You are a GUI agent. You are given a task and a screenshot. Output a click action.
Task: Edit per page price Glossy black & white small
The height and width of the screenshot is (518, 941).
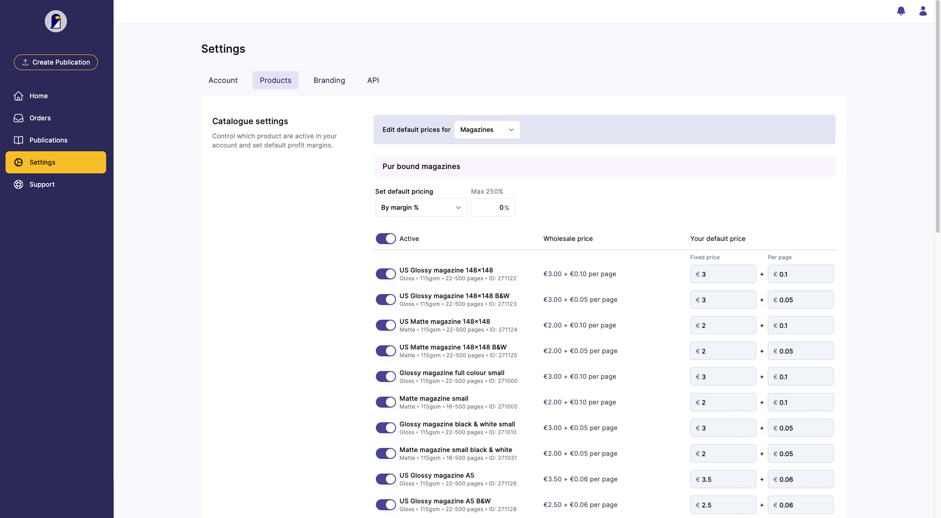[800, 428]
